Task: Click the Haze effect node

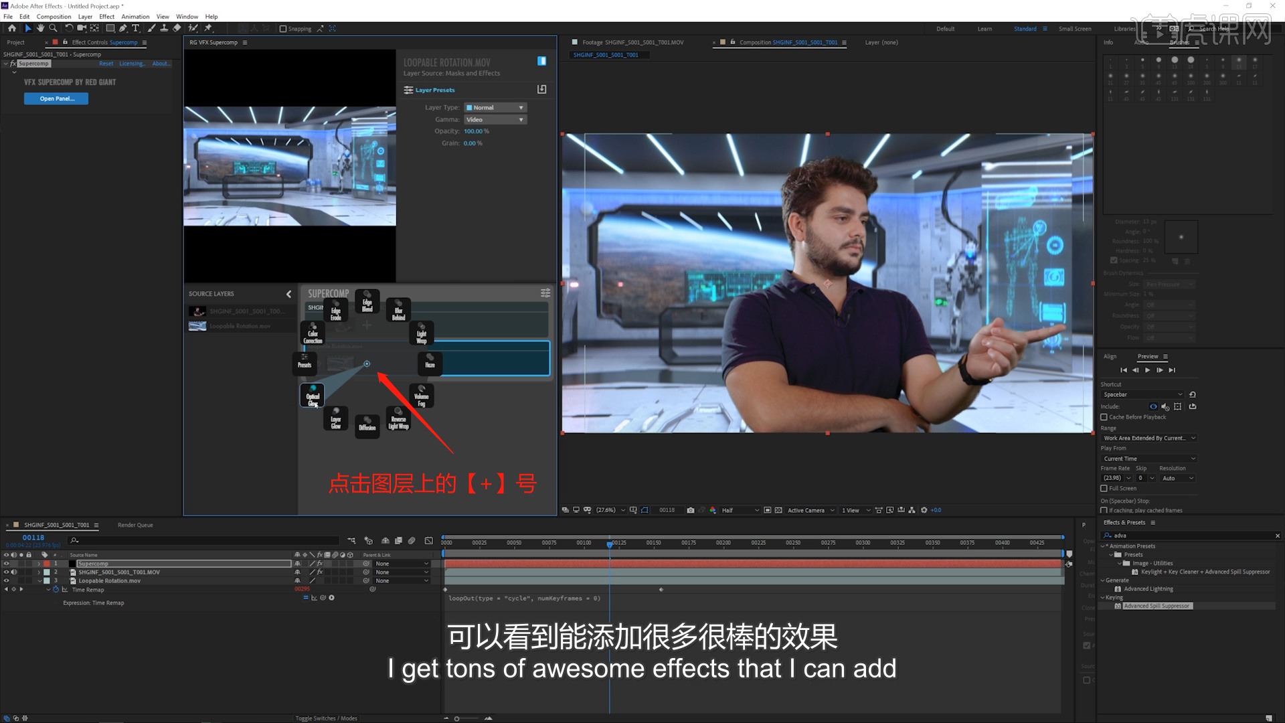Action: click(x=430, y=364)
